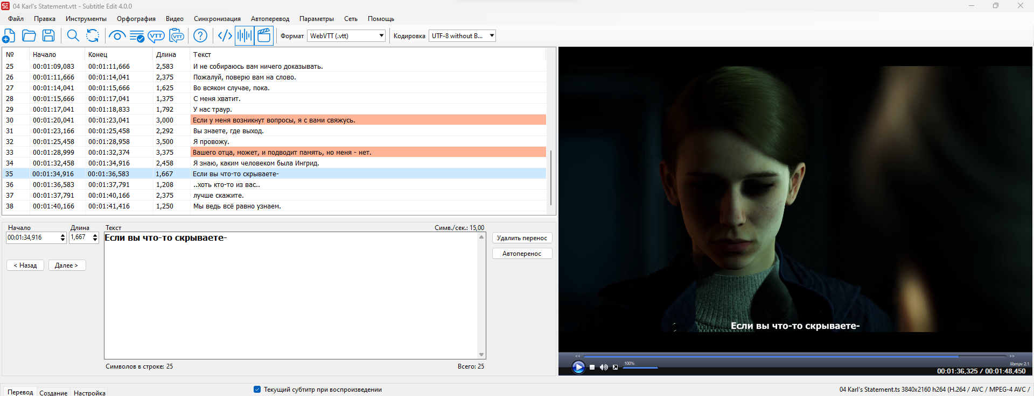Open the Replace tool with circular arrows
This screenshot has width=1034, height=396.
[93, 36]
